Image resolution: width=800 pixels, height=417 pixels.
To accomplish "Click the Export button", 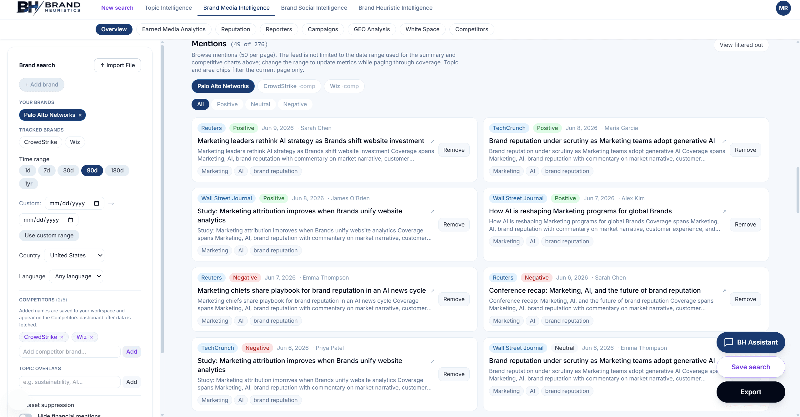I will [x=751, y=392].
